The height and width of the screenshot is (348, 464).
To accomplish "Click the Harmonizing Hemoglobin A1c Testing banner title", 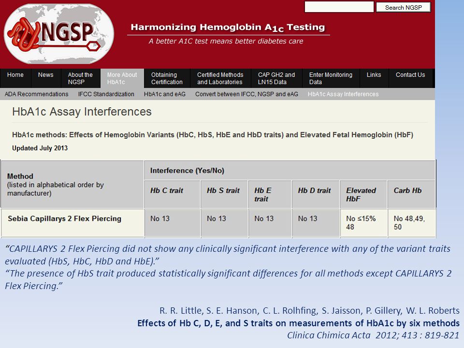I will coord(228,28).
